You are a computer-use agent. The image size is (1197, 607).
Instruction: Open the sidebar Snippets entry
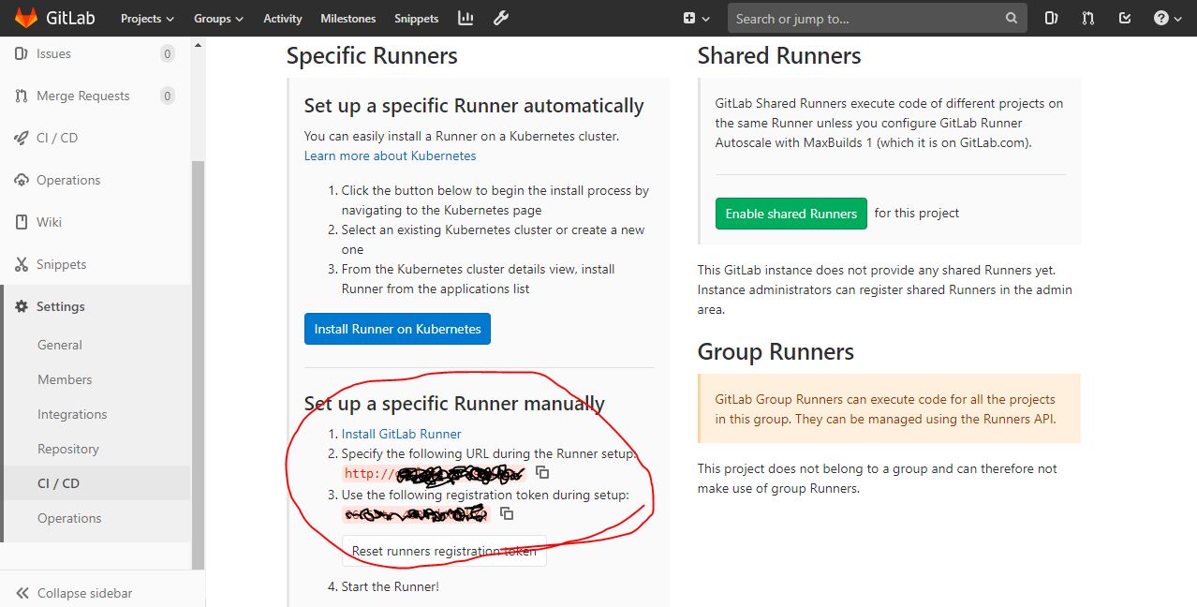(61, 264)
